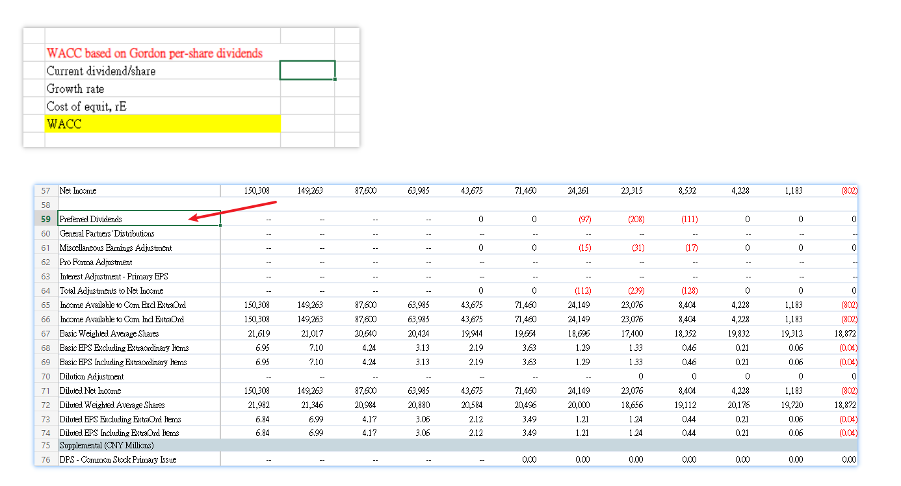Click row header 75
The width and height of the screenshot is (901, 486).
(46, 445)
